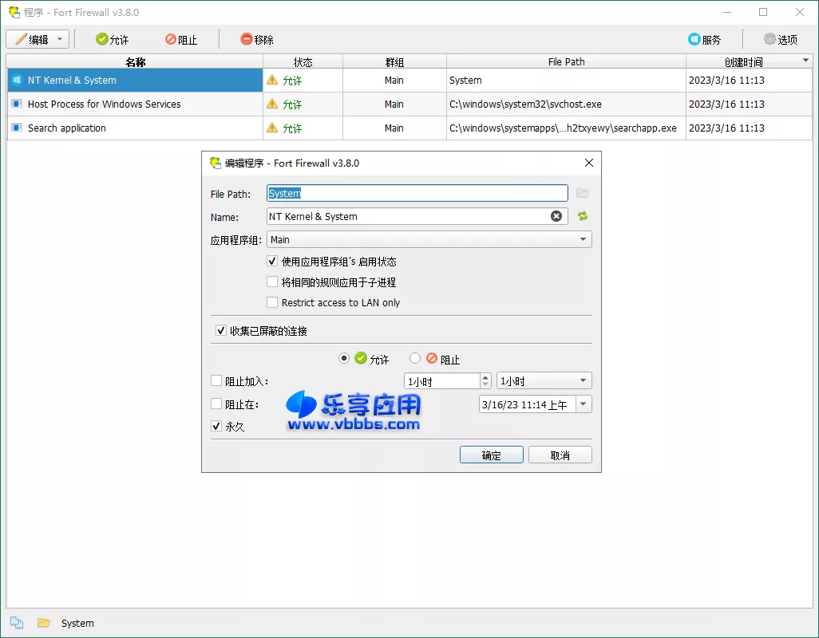Click the refresh icon next to the Name field
This screenshot has width=819, height=638.
point(582,216)
